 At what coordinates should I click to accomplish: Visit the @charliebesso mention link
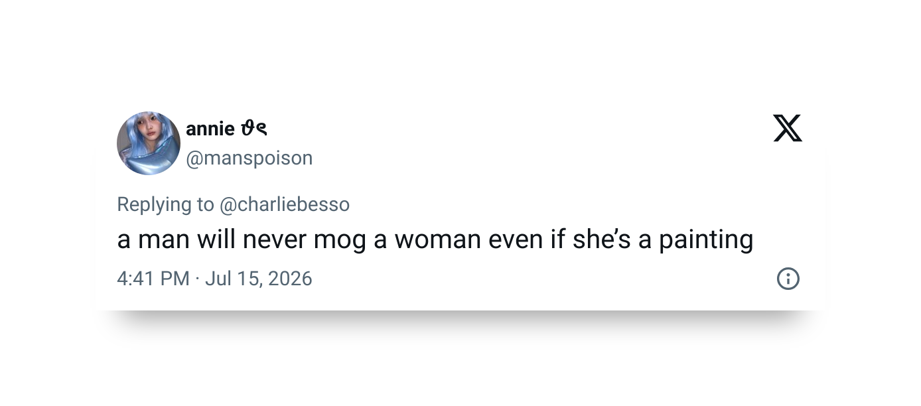[x=284, y=204]
